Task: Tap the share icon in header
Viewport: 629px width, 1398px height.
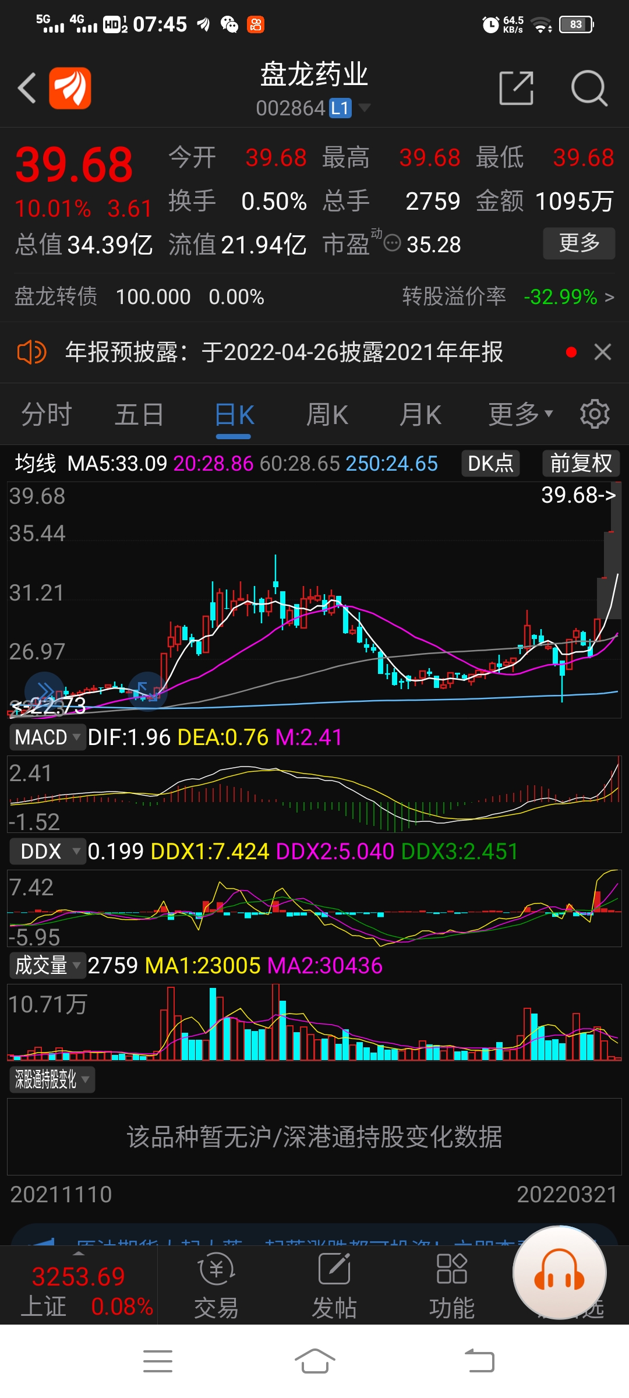Action: (x=517, y=88)
